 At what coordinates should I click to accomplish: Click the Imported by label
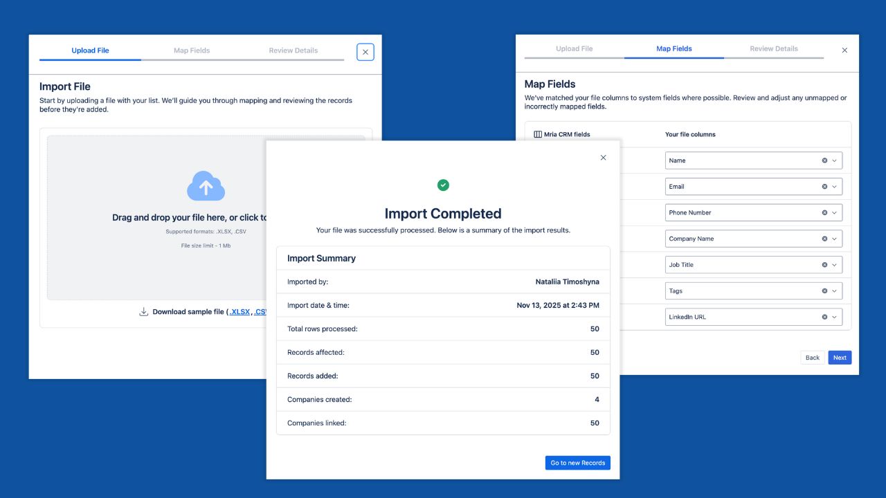[307, 282]
